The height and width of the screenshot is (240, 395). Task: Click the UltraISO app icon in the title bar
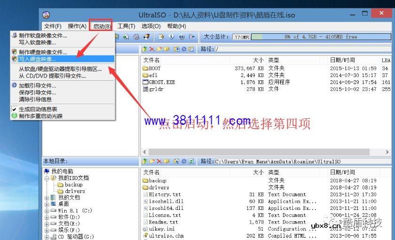click(x=47, y=15)
